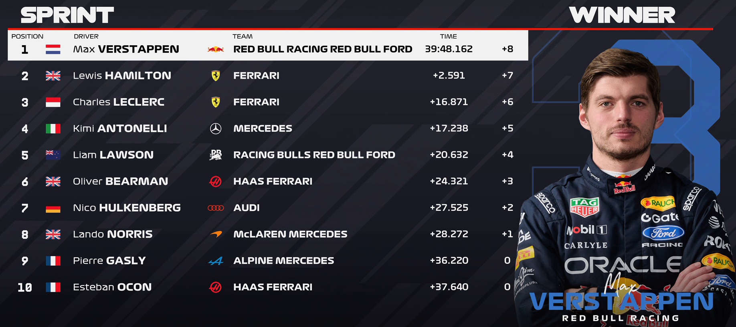The width and height of the screenshot is (736, 327).
Task: Click the Ferrari logo beside Hamilton
Action: coord(216,76)
